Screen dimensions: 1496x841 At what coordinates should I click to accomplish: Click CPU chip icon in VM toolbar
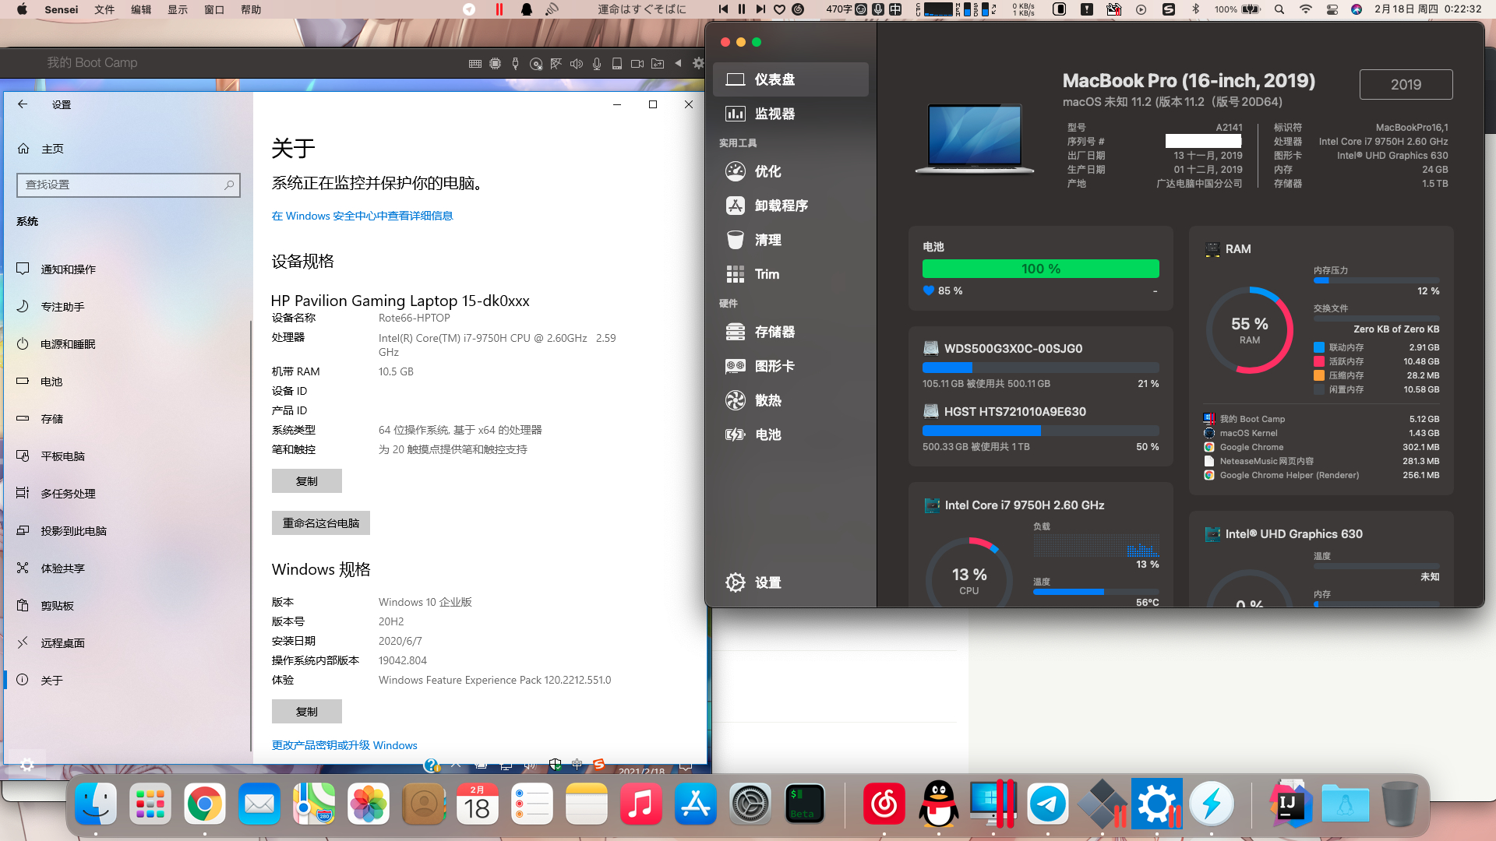496,64
